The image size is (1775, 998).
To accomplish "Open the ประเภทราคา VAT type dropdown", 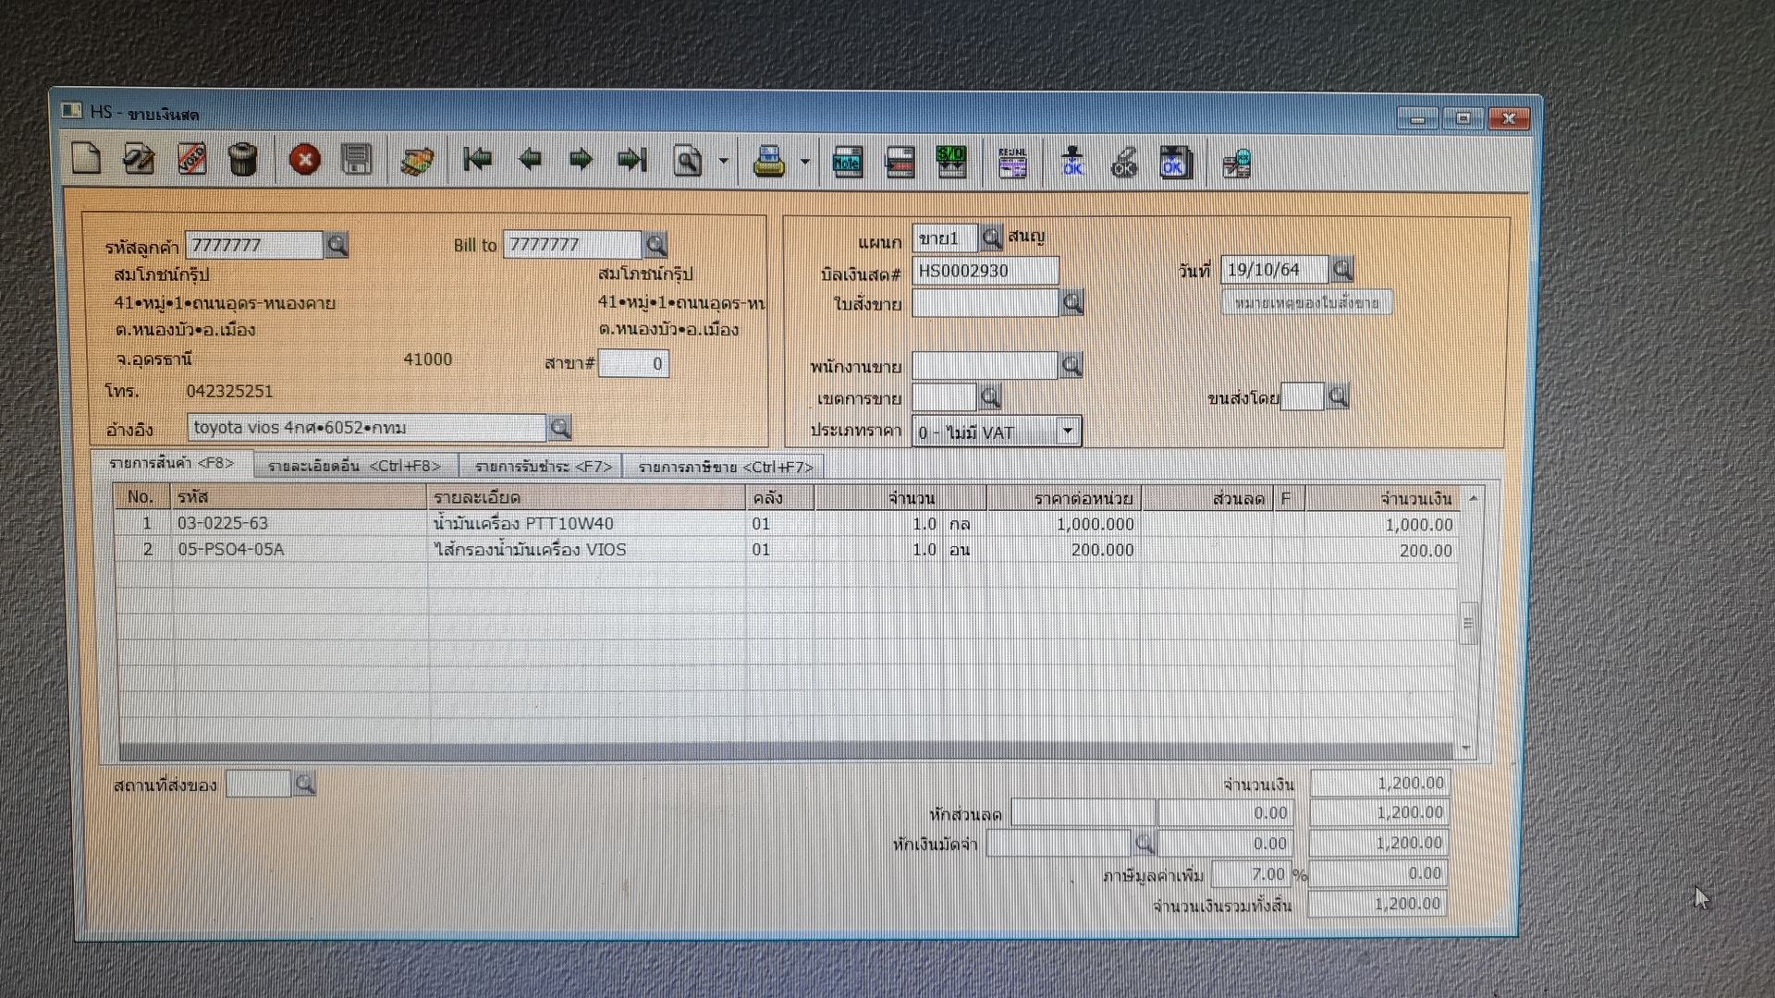I will coord(1068,431).
